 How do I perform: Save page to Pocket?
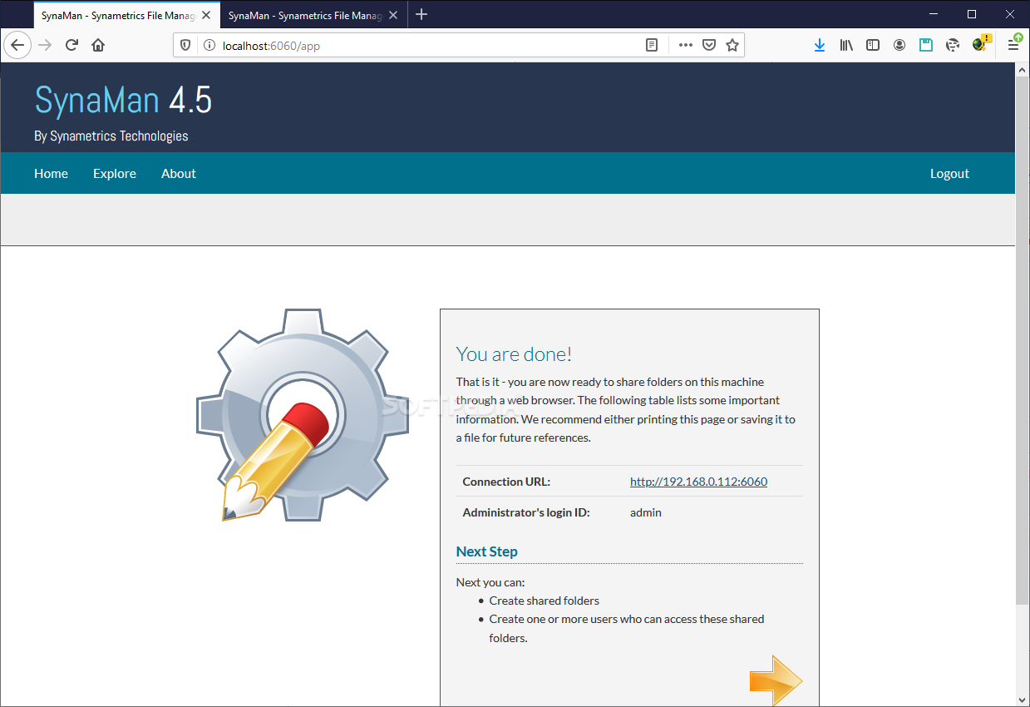click(709, 46)
